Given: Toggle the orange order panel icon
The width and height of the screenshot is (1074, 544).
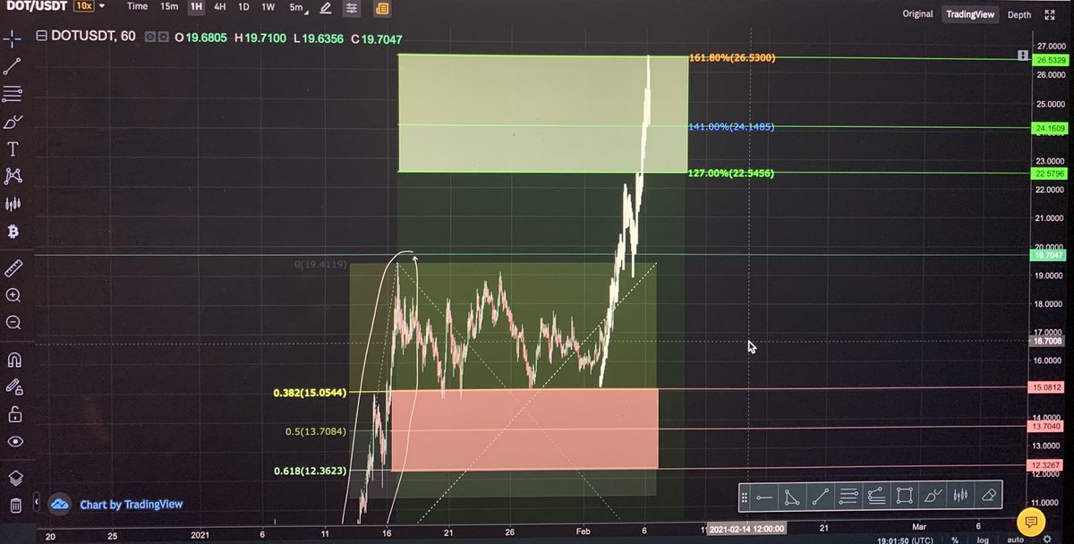Looking at the screenshot, I should pyautogui.click(x=382, y=9).
